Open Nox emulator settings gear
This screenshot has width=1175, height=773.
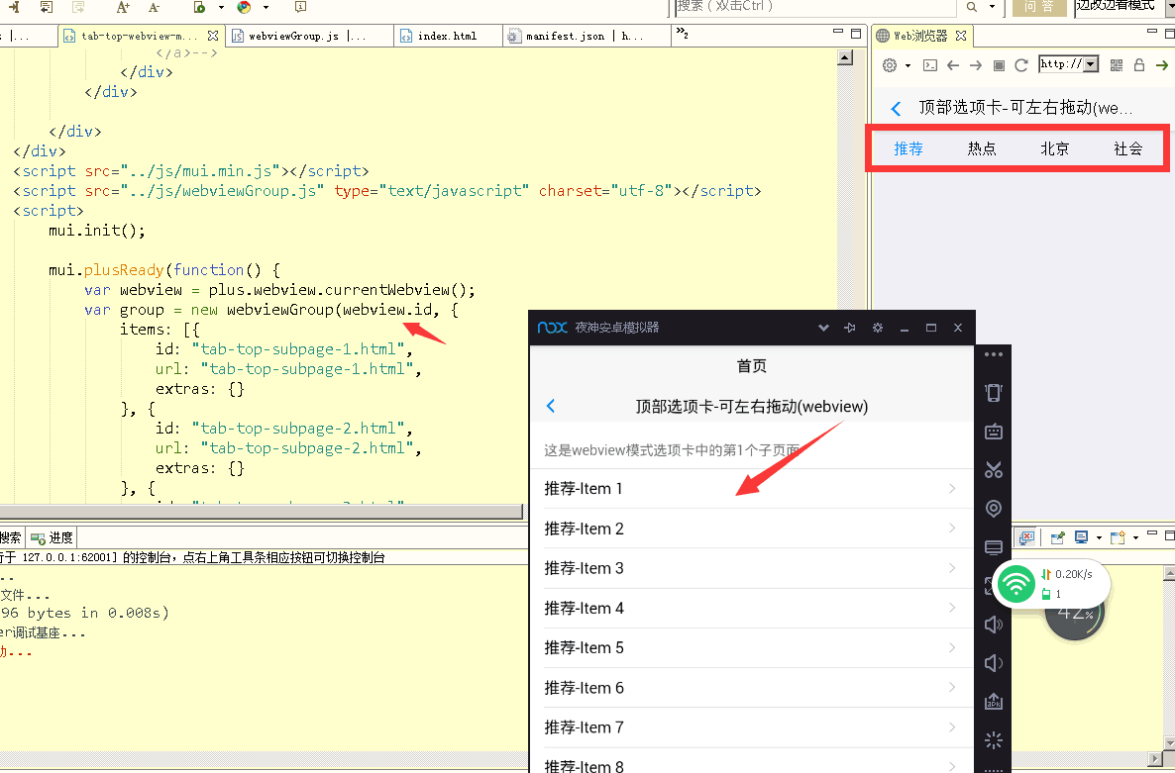point(878,328)
